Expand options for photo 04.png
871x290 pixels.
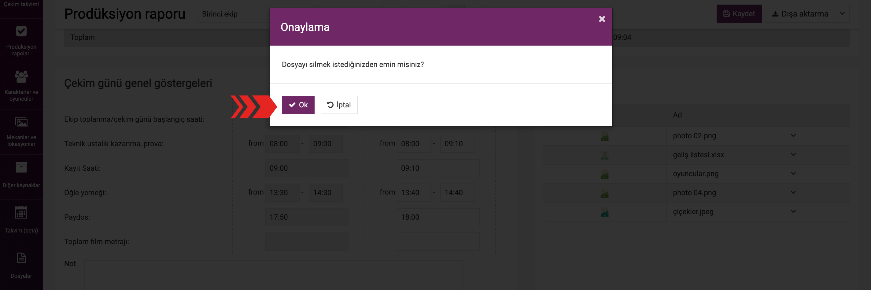pos(793,192)
